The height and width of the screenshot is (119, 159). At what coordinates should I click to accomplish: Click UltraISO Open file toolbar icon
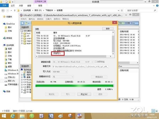26,23
